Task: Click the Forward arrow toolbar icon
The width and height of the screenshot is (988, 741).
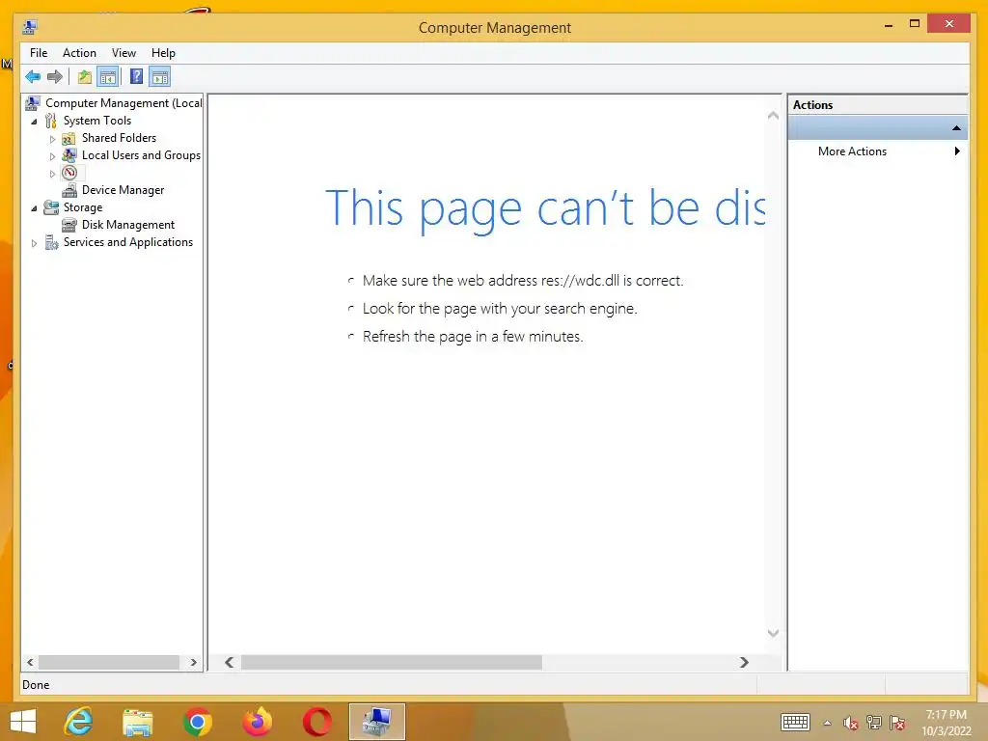Action: 55,77
